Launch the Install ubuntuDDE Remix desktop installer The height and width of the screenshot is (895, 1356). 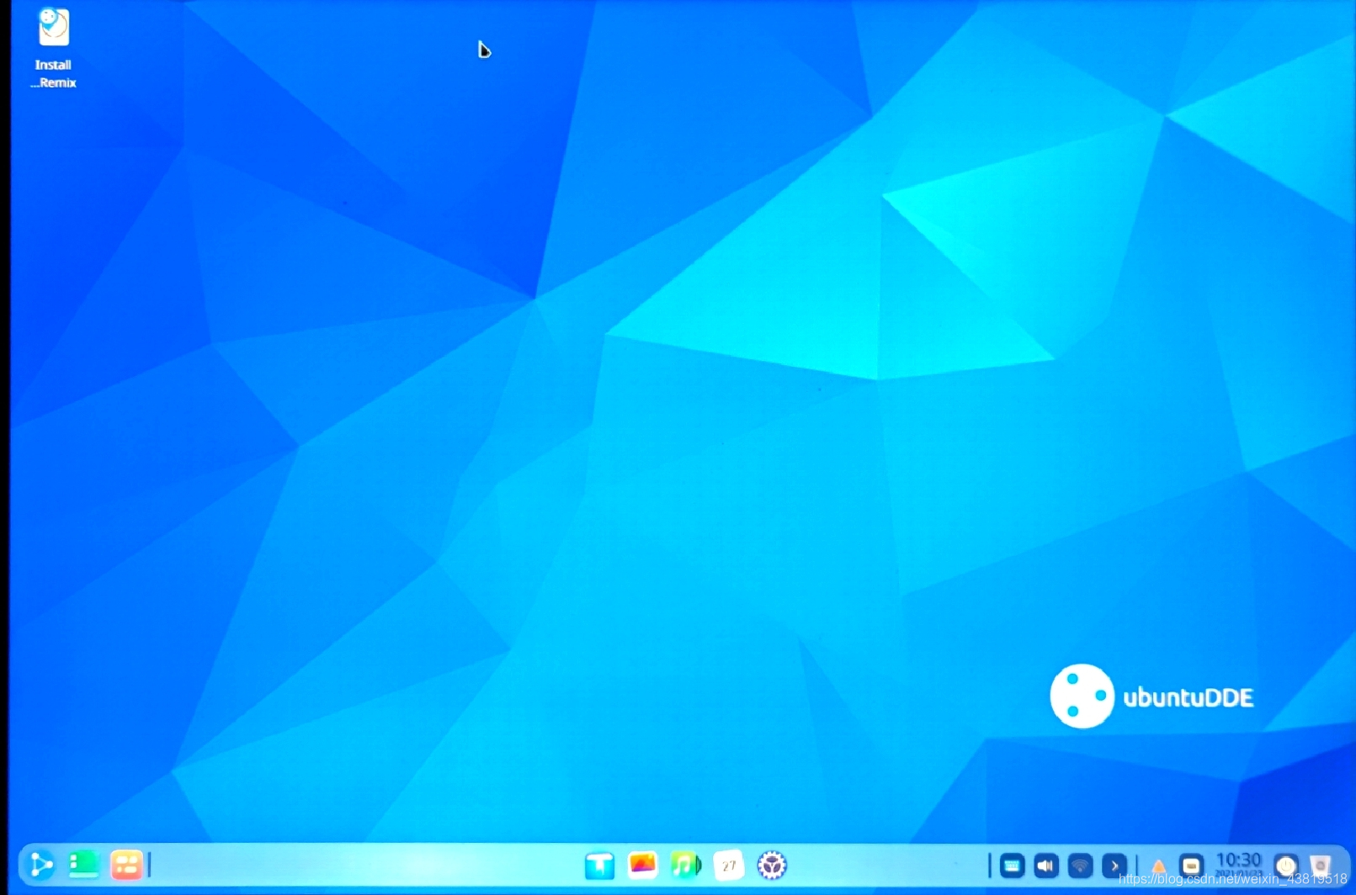pyautogui.click(x=52, y=27)
